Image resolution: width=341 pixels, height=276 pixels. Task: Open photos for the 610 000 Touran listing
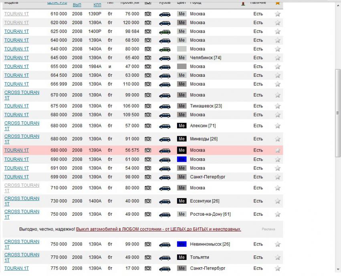148,14
